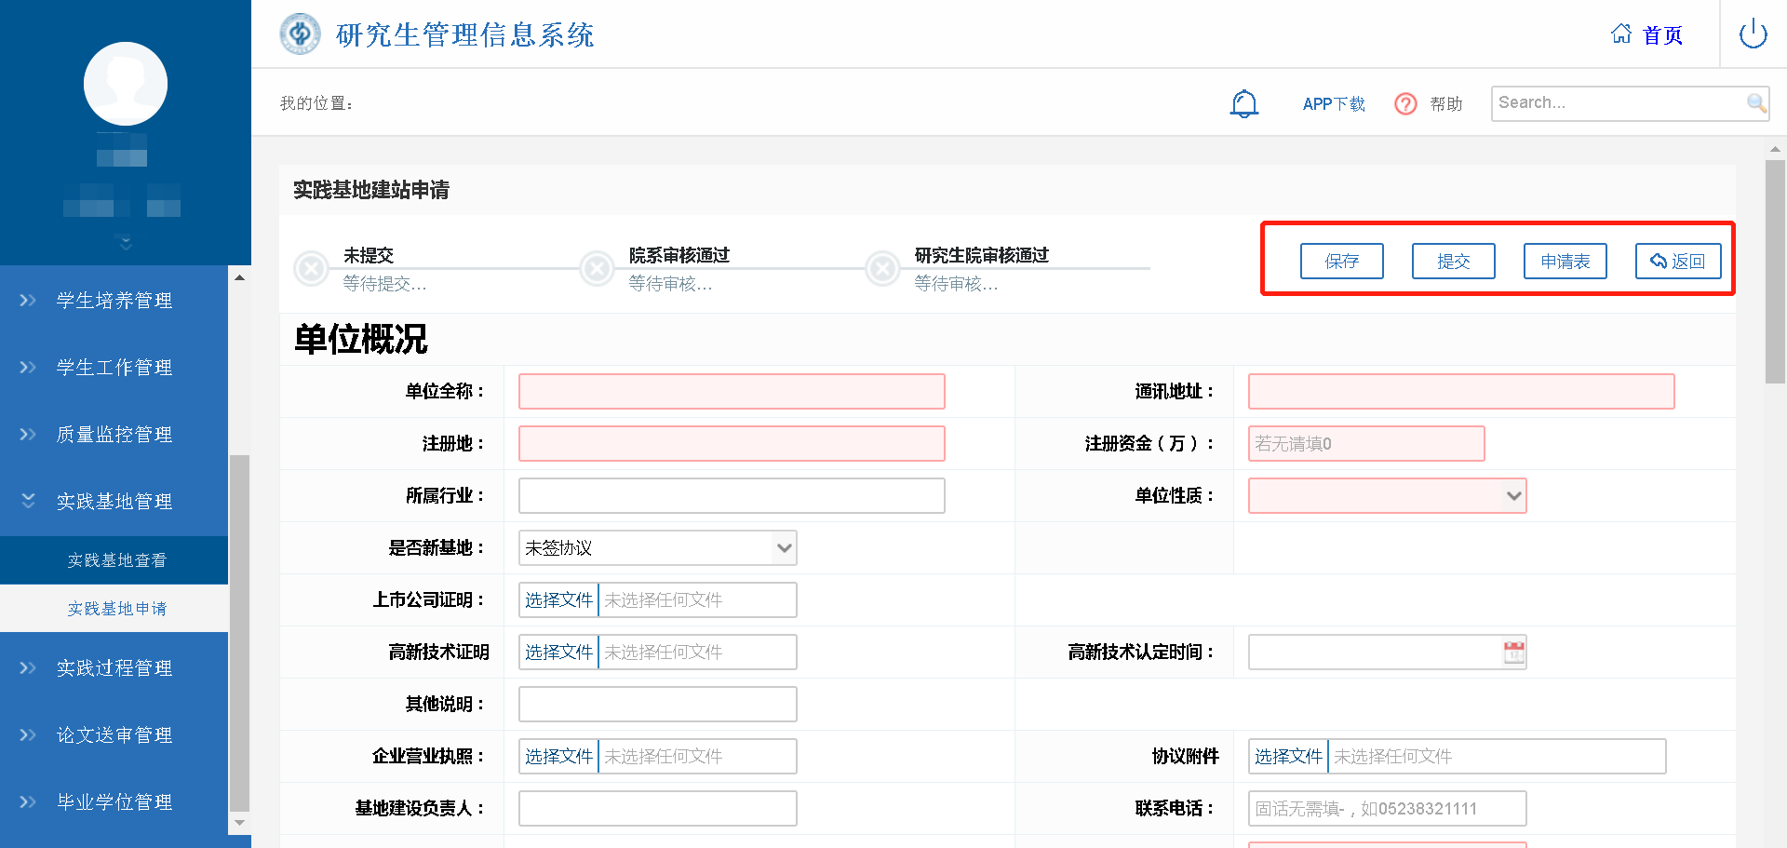This screenshot has height=848, width=1787.
Task: Click the 返回 button
Action: pyautogui.click(x=1677, y=262)
